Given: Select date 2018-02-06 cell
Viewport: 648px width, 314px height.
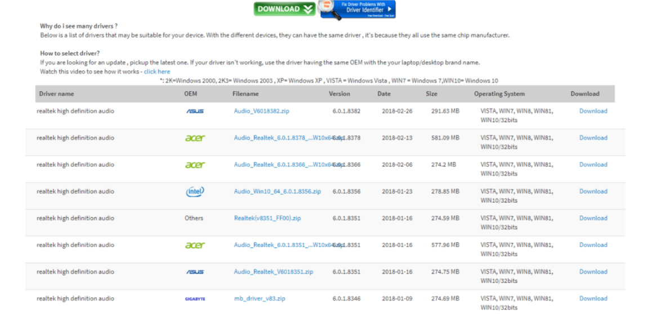Looking at the screenshot, I should (397, 165).
